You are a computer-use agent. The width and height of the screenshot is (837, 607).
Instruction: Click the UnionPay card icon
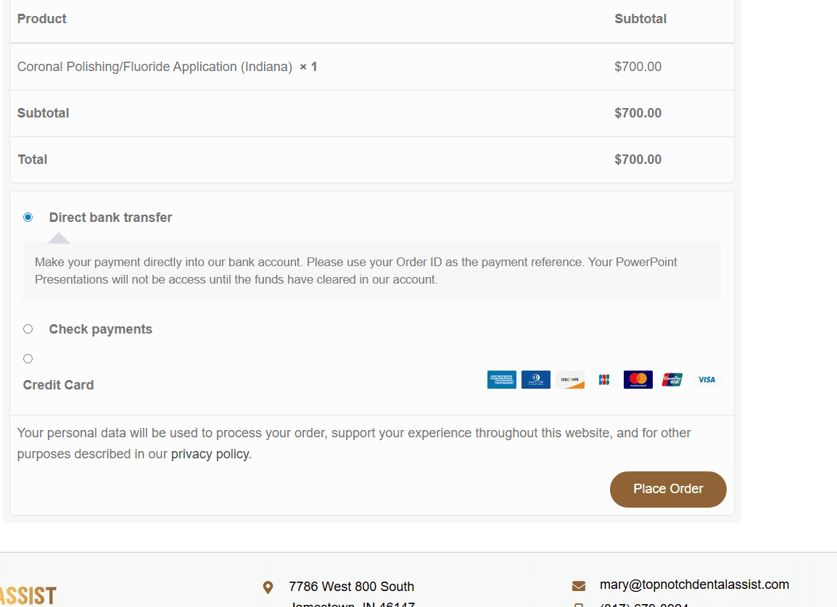(672, 379)
